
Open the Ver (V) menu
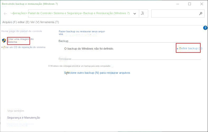[35, 22]
